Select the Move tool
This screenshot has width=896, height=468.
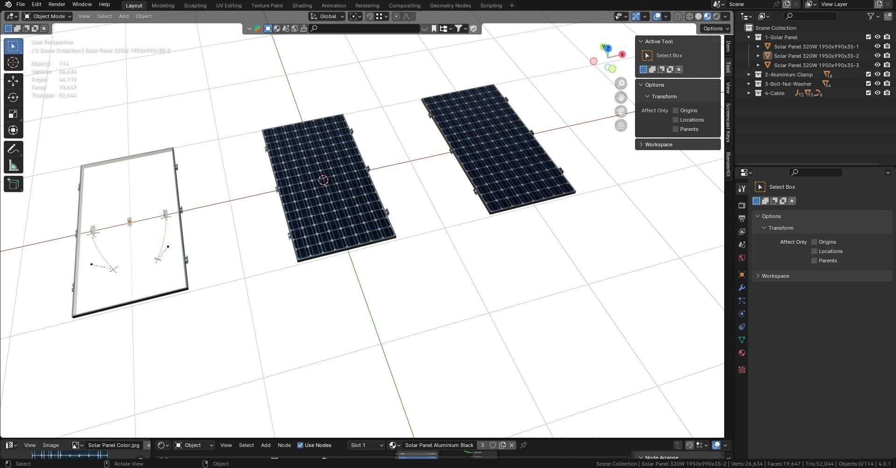pos(13,81)
